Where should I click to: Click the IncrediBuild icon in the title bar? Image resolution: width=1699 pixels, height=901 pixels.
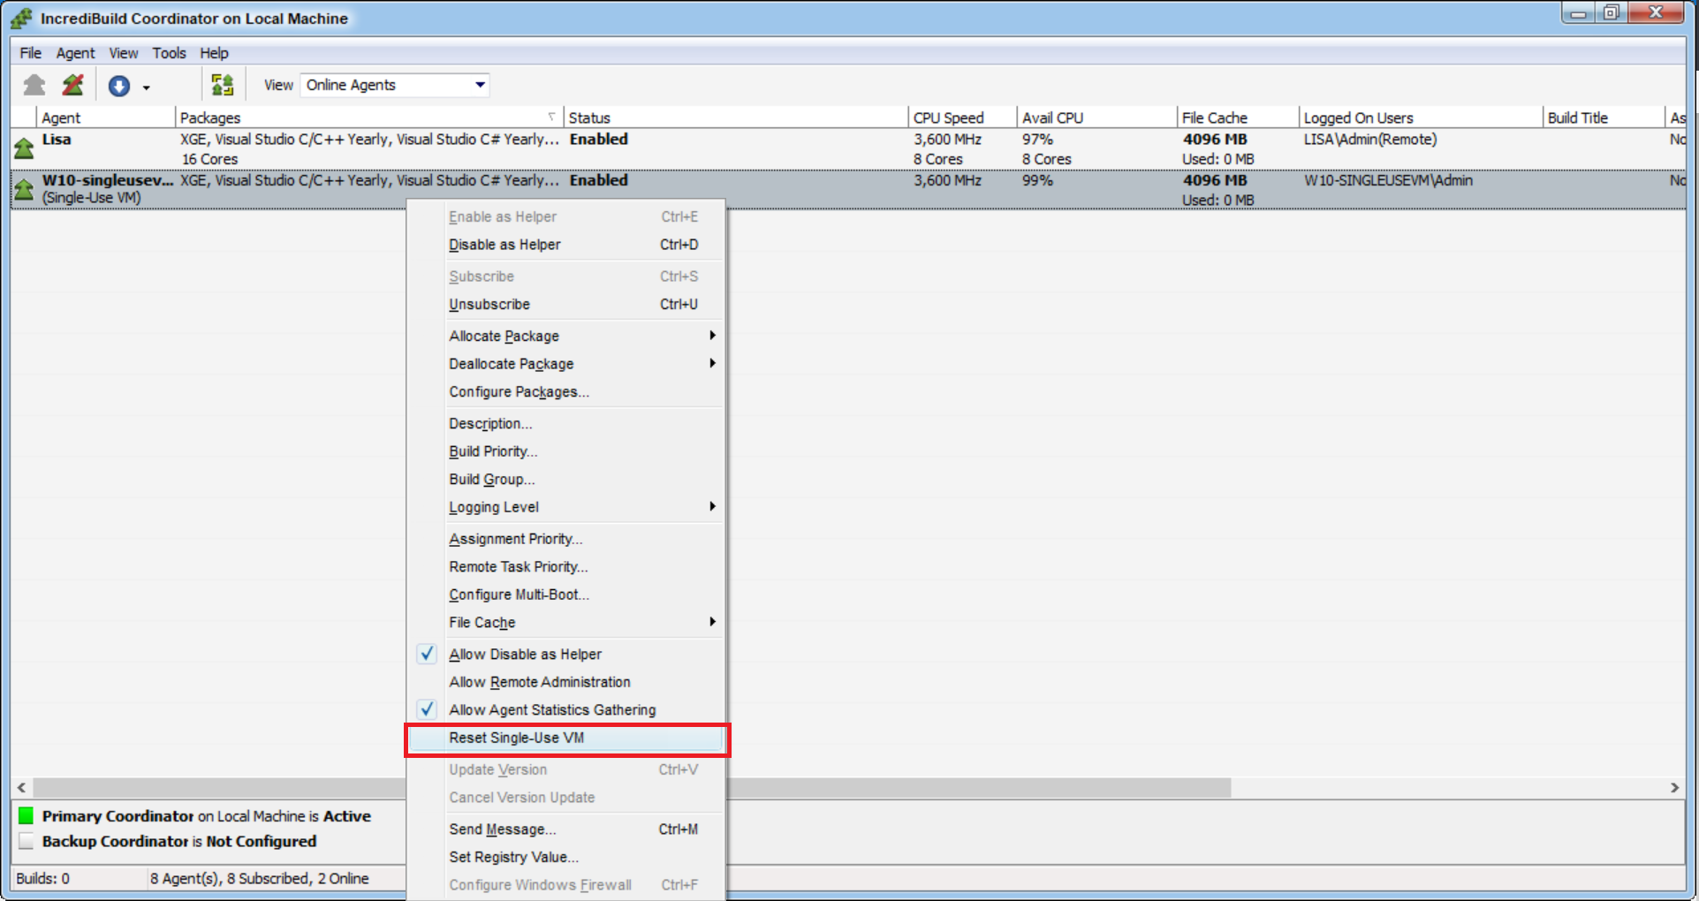[22, 19]
